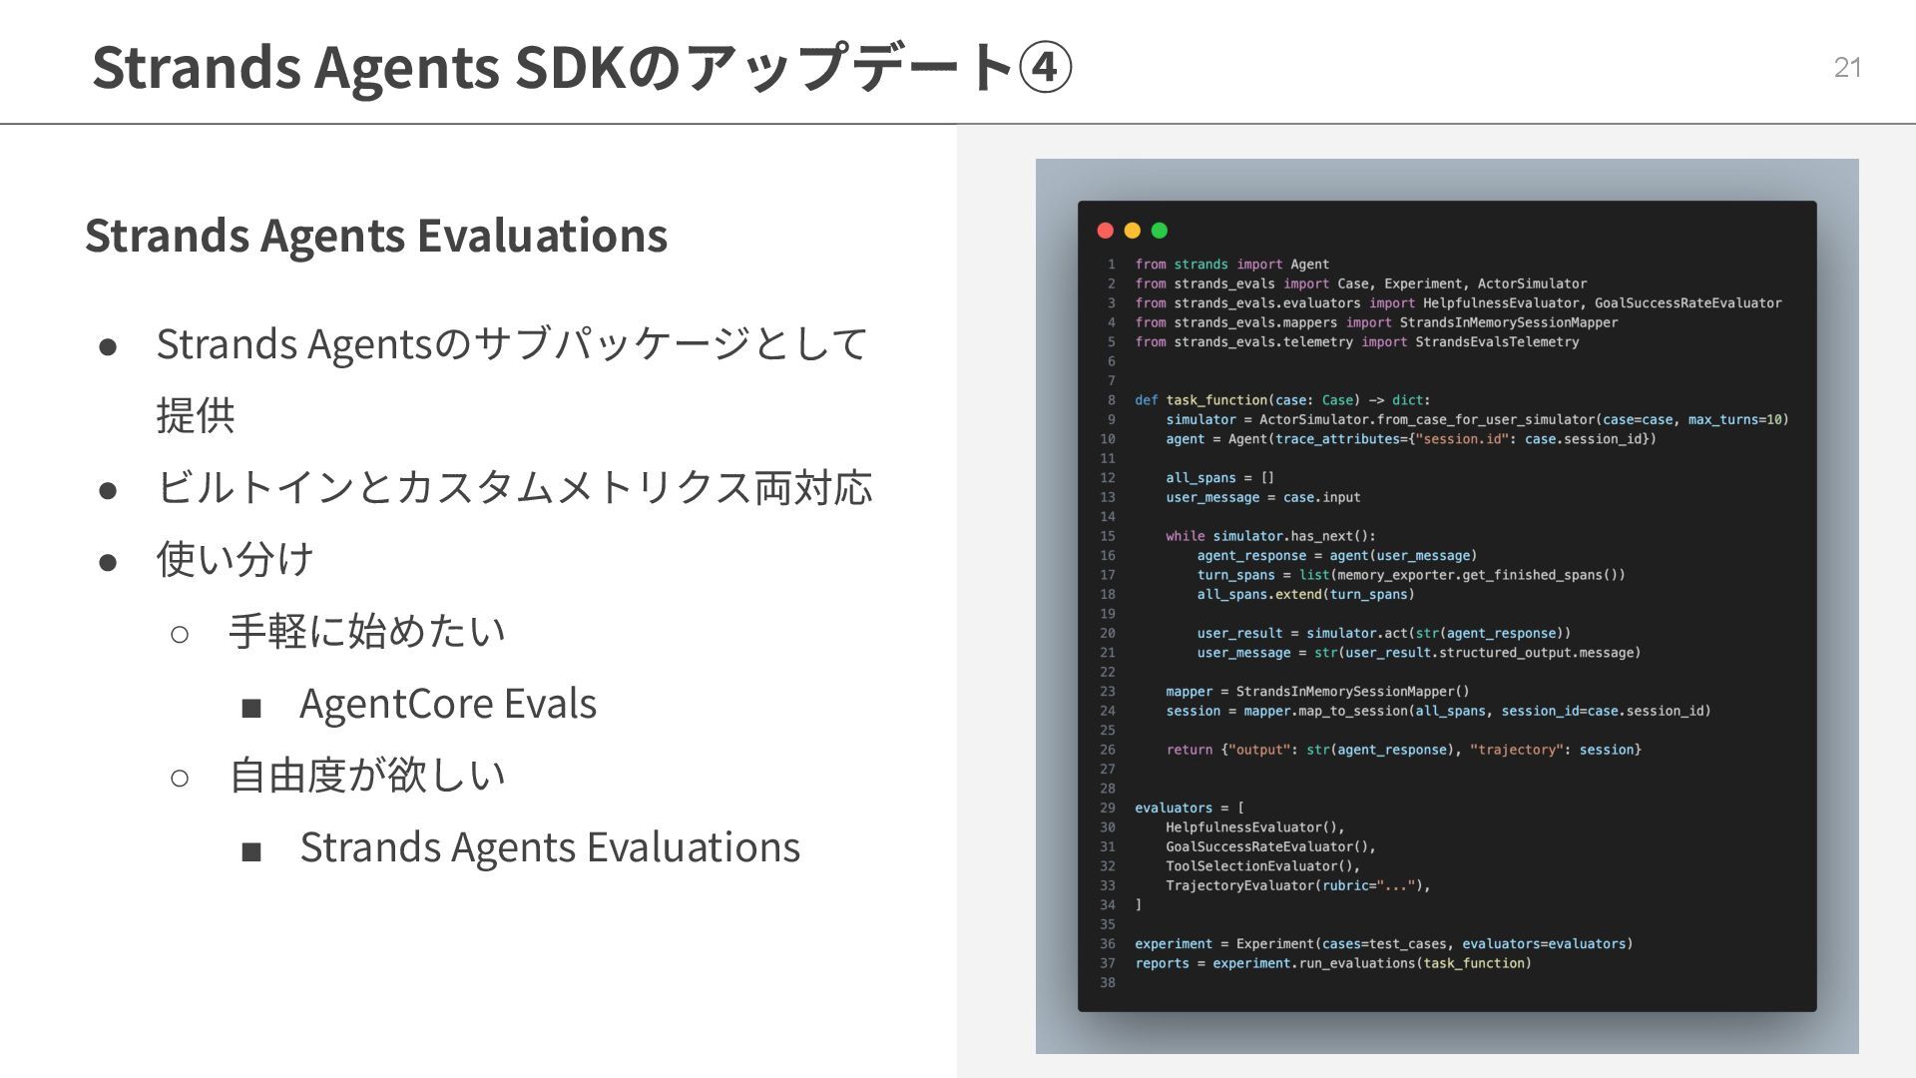The width and height of the screenshot is (1916, 1078).
Task: Click the yellow minimize dot in code window
Action: point(1132,231)
